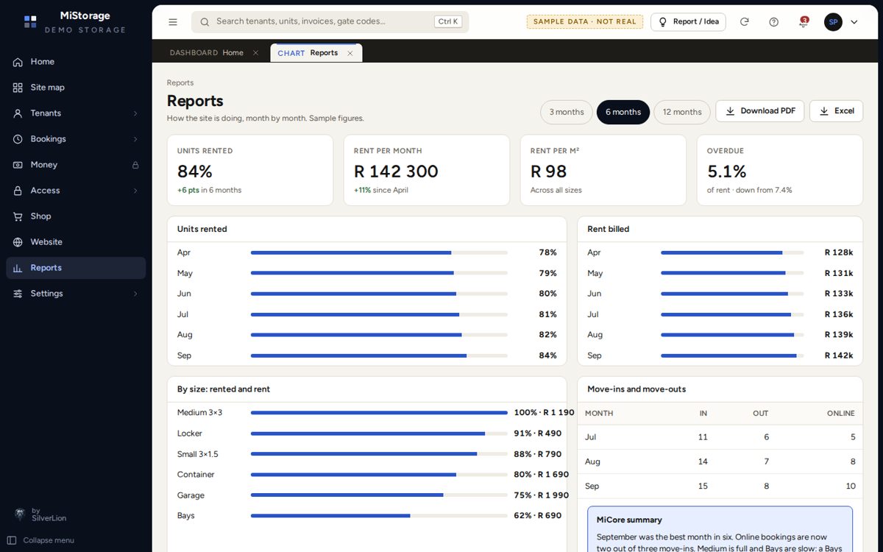
Task: Click the Collapse menu label
Action: tap(49, 540)
